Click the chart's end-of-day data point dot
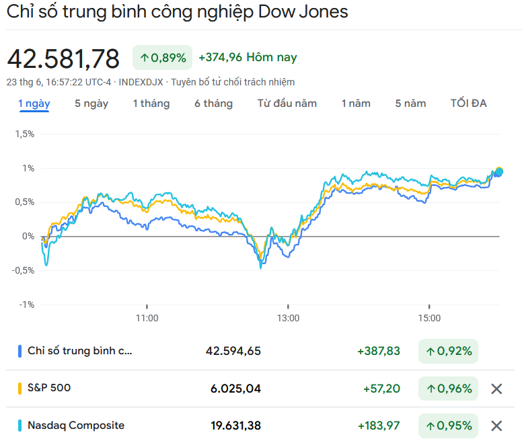 coord(498,171)
